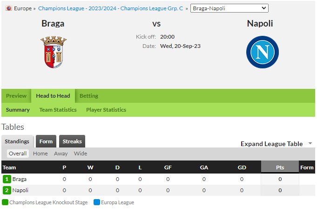Click Braga's green position 1 badge
This screenshot has width=317, height=214.
click(x=7, y=179)
